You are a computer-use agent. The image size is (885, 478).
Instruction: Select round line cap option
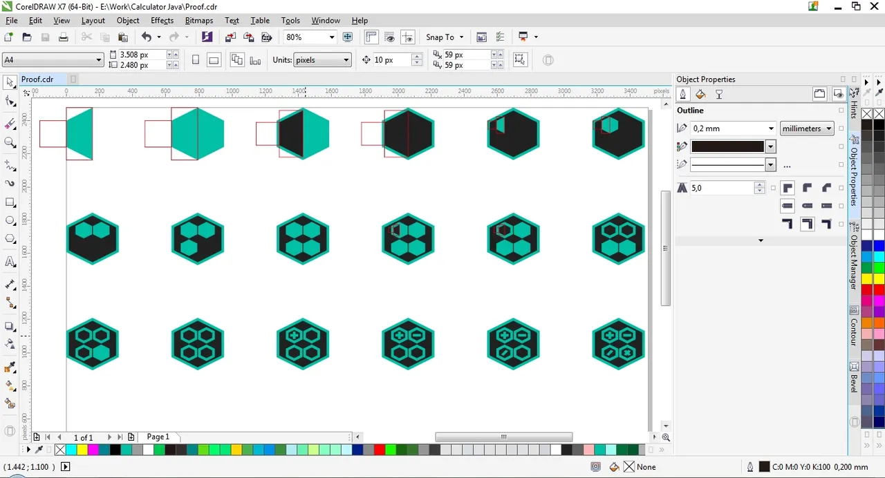click(x=807, y=206)
